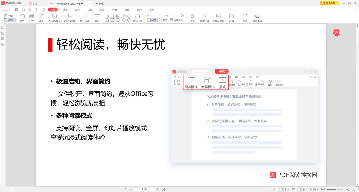This screenshot has width=359, height=192.
Task: Click the page number field in ribbon
Action: click(165, 16)
